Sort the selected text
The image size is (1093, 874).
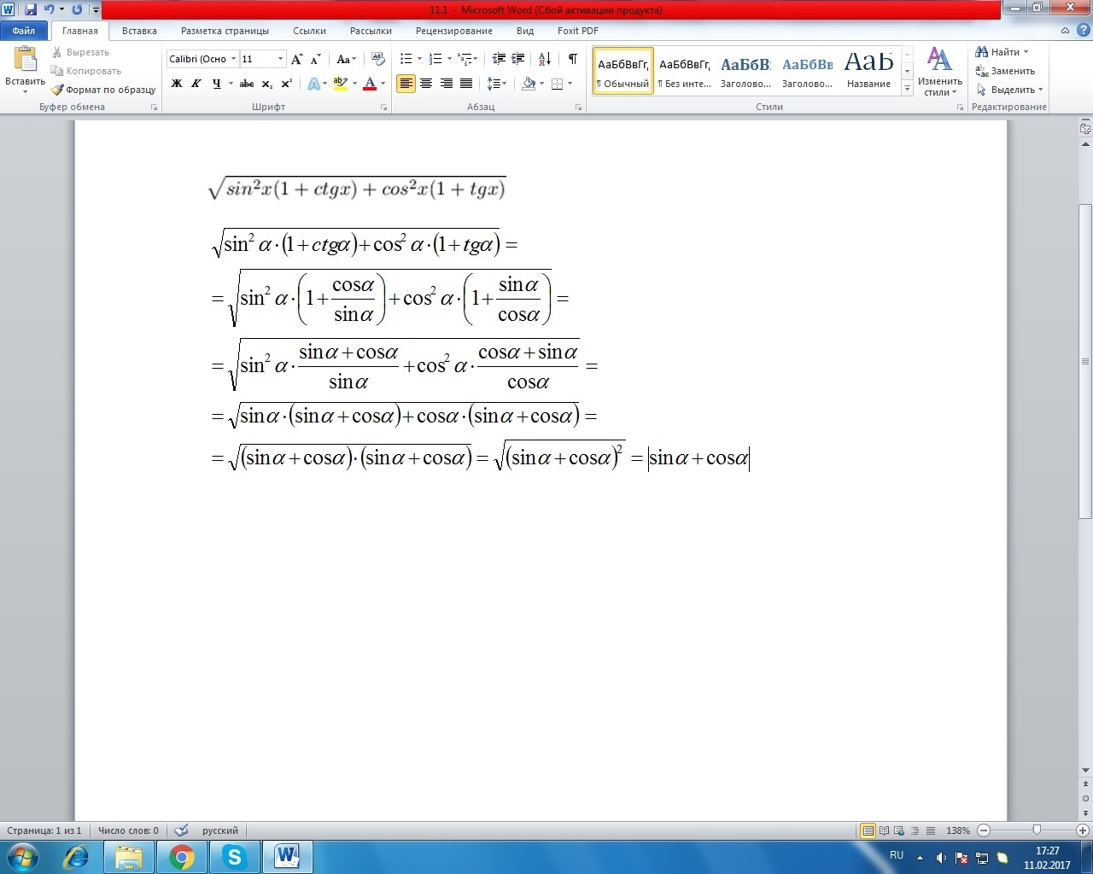point(544,59)
